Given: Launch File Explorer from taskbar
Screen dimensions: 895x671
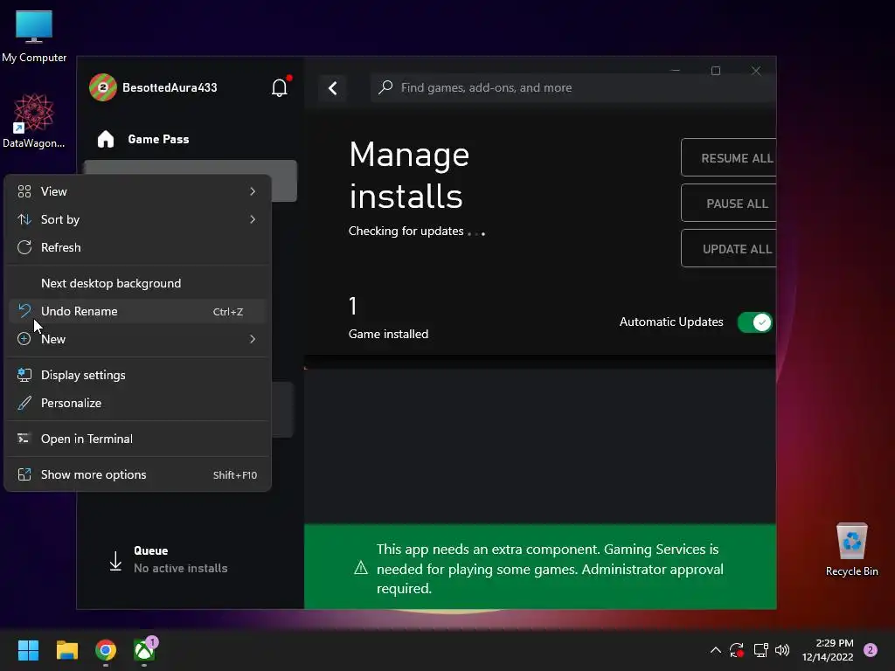Looking at the screenshot, I should coord(66,650).
